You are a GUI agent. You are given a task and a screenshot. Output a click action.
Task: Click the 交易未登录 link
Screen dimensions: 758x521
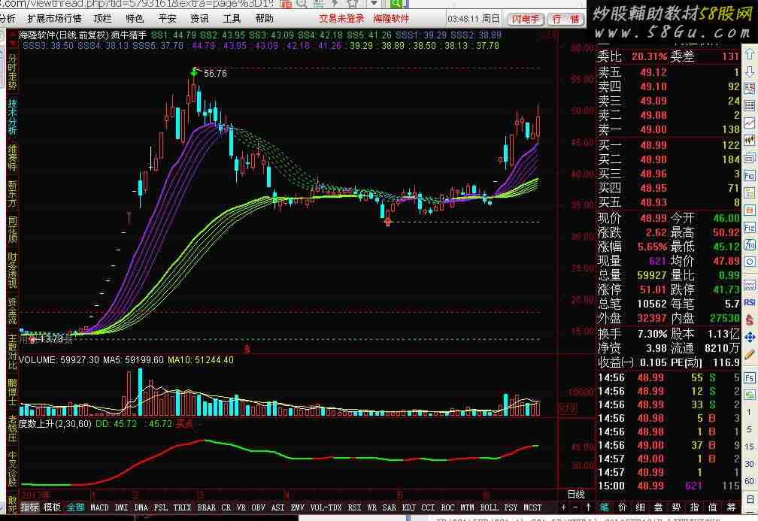point(341,18)
